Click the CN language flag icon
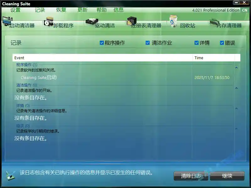 pyautogui.click(x=245, y=10)
